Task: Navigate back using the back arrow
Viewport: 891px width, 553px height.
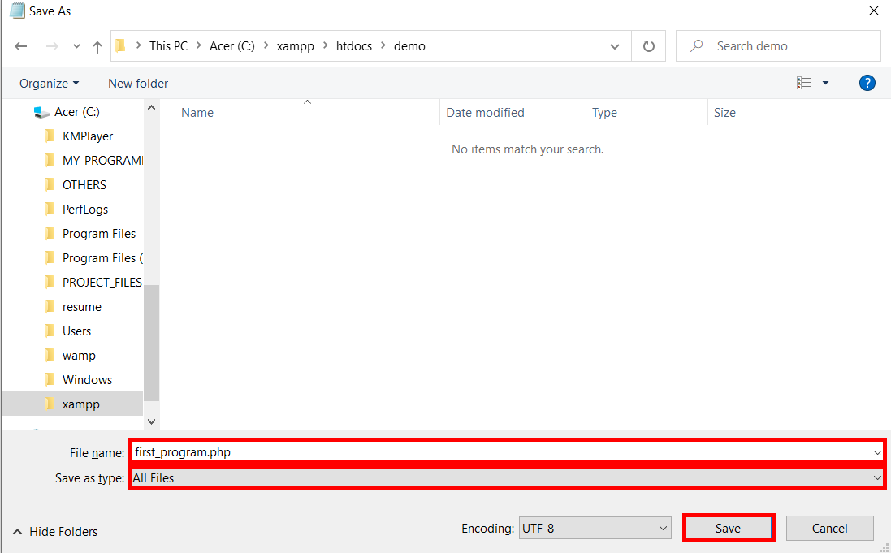Action: [x=21, y=45]
